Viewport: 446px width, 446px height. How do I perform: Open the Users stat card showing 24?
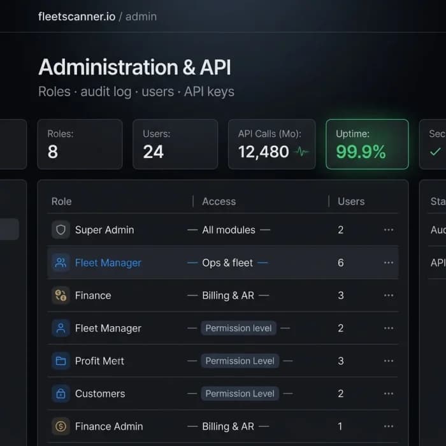tap(175, 144)
